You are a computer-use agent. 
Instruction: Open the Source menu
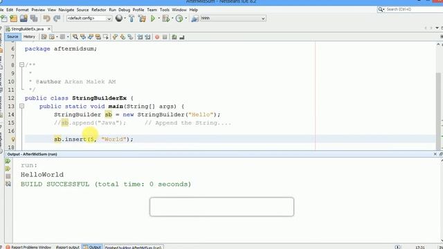(x=82, y=10)
